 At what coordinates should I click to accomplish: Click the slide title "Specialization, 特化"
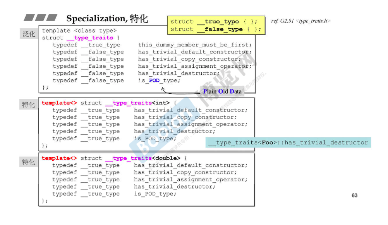107,19
